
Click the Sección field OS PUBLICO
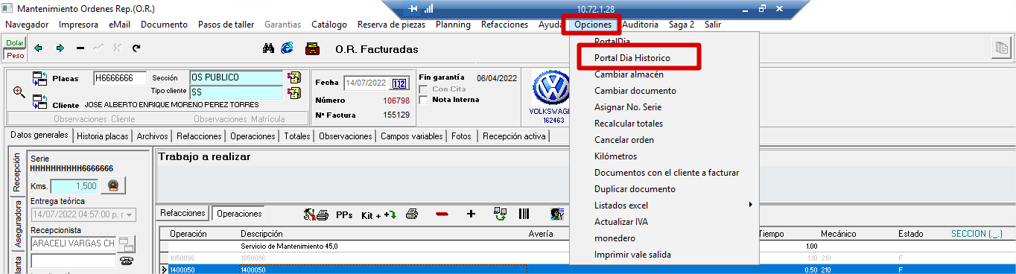click(x=236, y=77)
